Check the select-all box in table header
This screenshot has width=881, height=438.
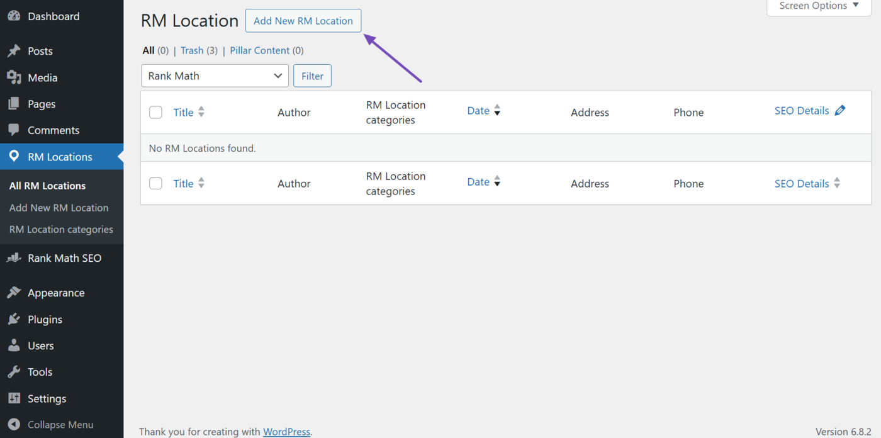tap(155, 112)
